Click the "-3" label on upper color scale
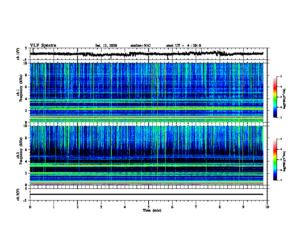This screenshot has width=301, height=232. click(x=280, y=76)
